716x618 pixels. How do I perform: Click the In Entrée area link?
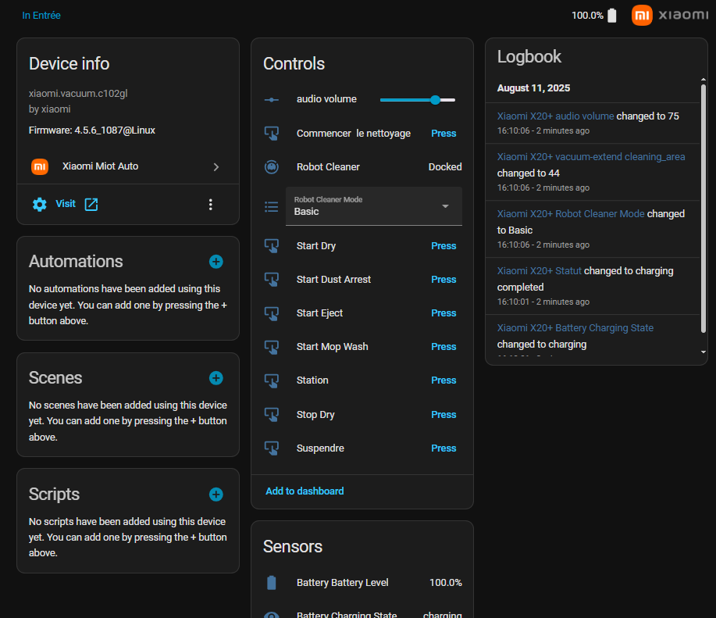pos(41,15)
